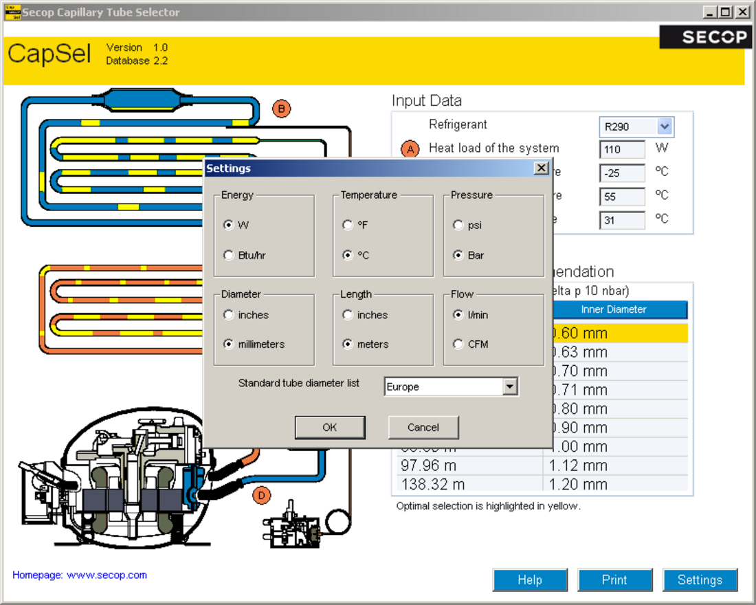756x605 pixels.
Task: Click the Print button
Action: tap(614, 580)
